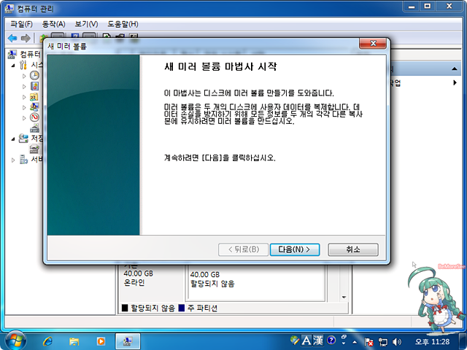This screenshot has width=467, height=350.
Task: Click the Korean input mode 'A' indicator
Action: point(307,341)
